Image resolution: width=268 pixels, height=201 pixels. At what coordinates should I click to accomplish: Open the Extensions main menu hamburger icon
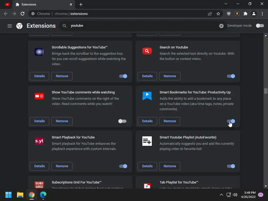(10, 26)
